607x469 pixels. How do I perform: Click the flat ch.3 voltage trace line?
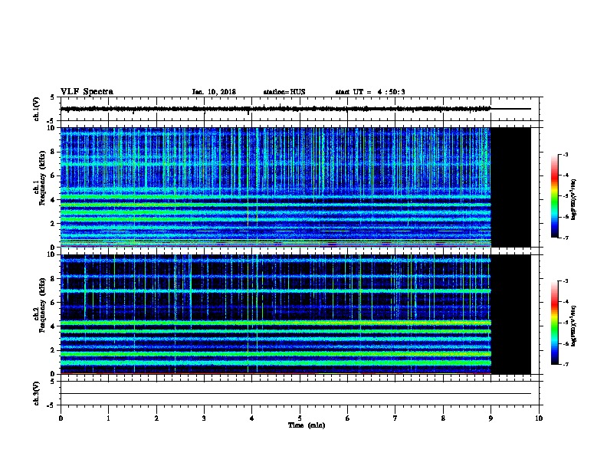pyautogui.click(x=296, y=394)
